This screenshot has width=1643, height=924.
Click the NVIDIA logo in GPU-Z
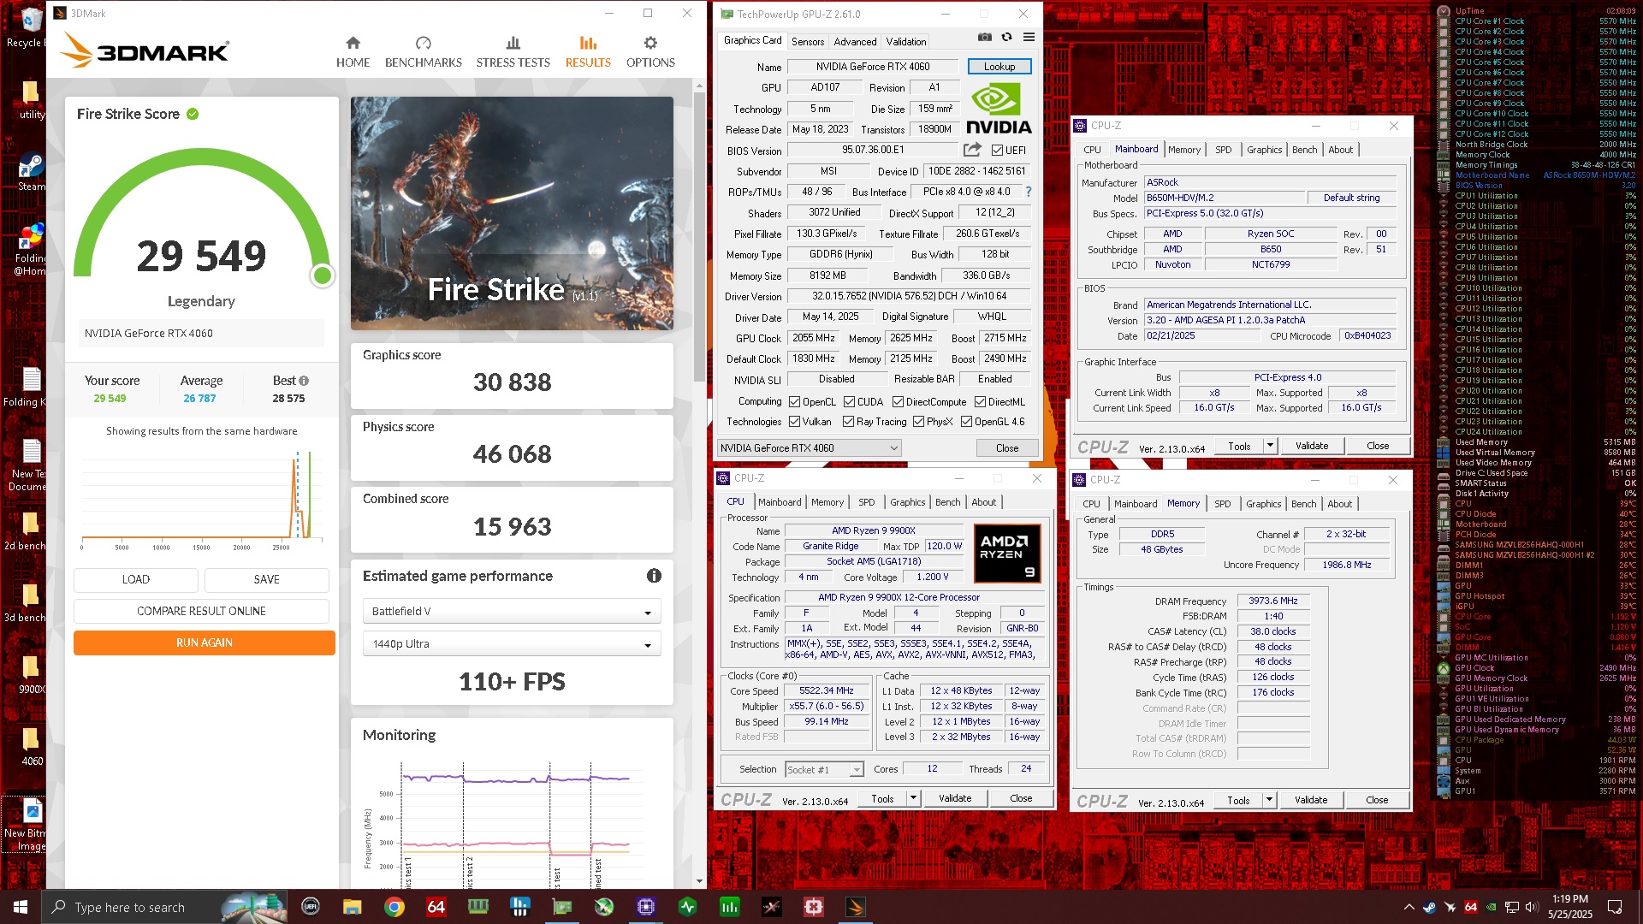(x=999, y=109)
